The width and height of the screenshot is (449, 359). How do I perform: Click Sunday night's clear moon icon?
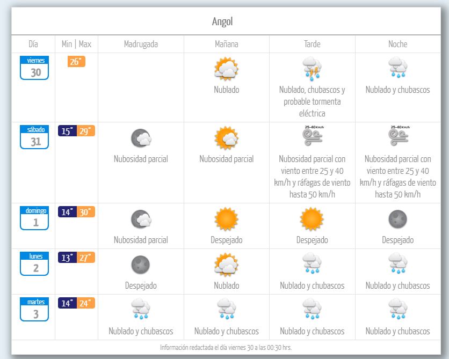(x=397, y=219)
